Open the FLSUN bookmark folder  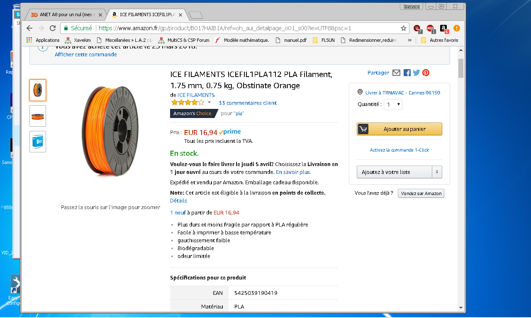[324, 40]
